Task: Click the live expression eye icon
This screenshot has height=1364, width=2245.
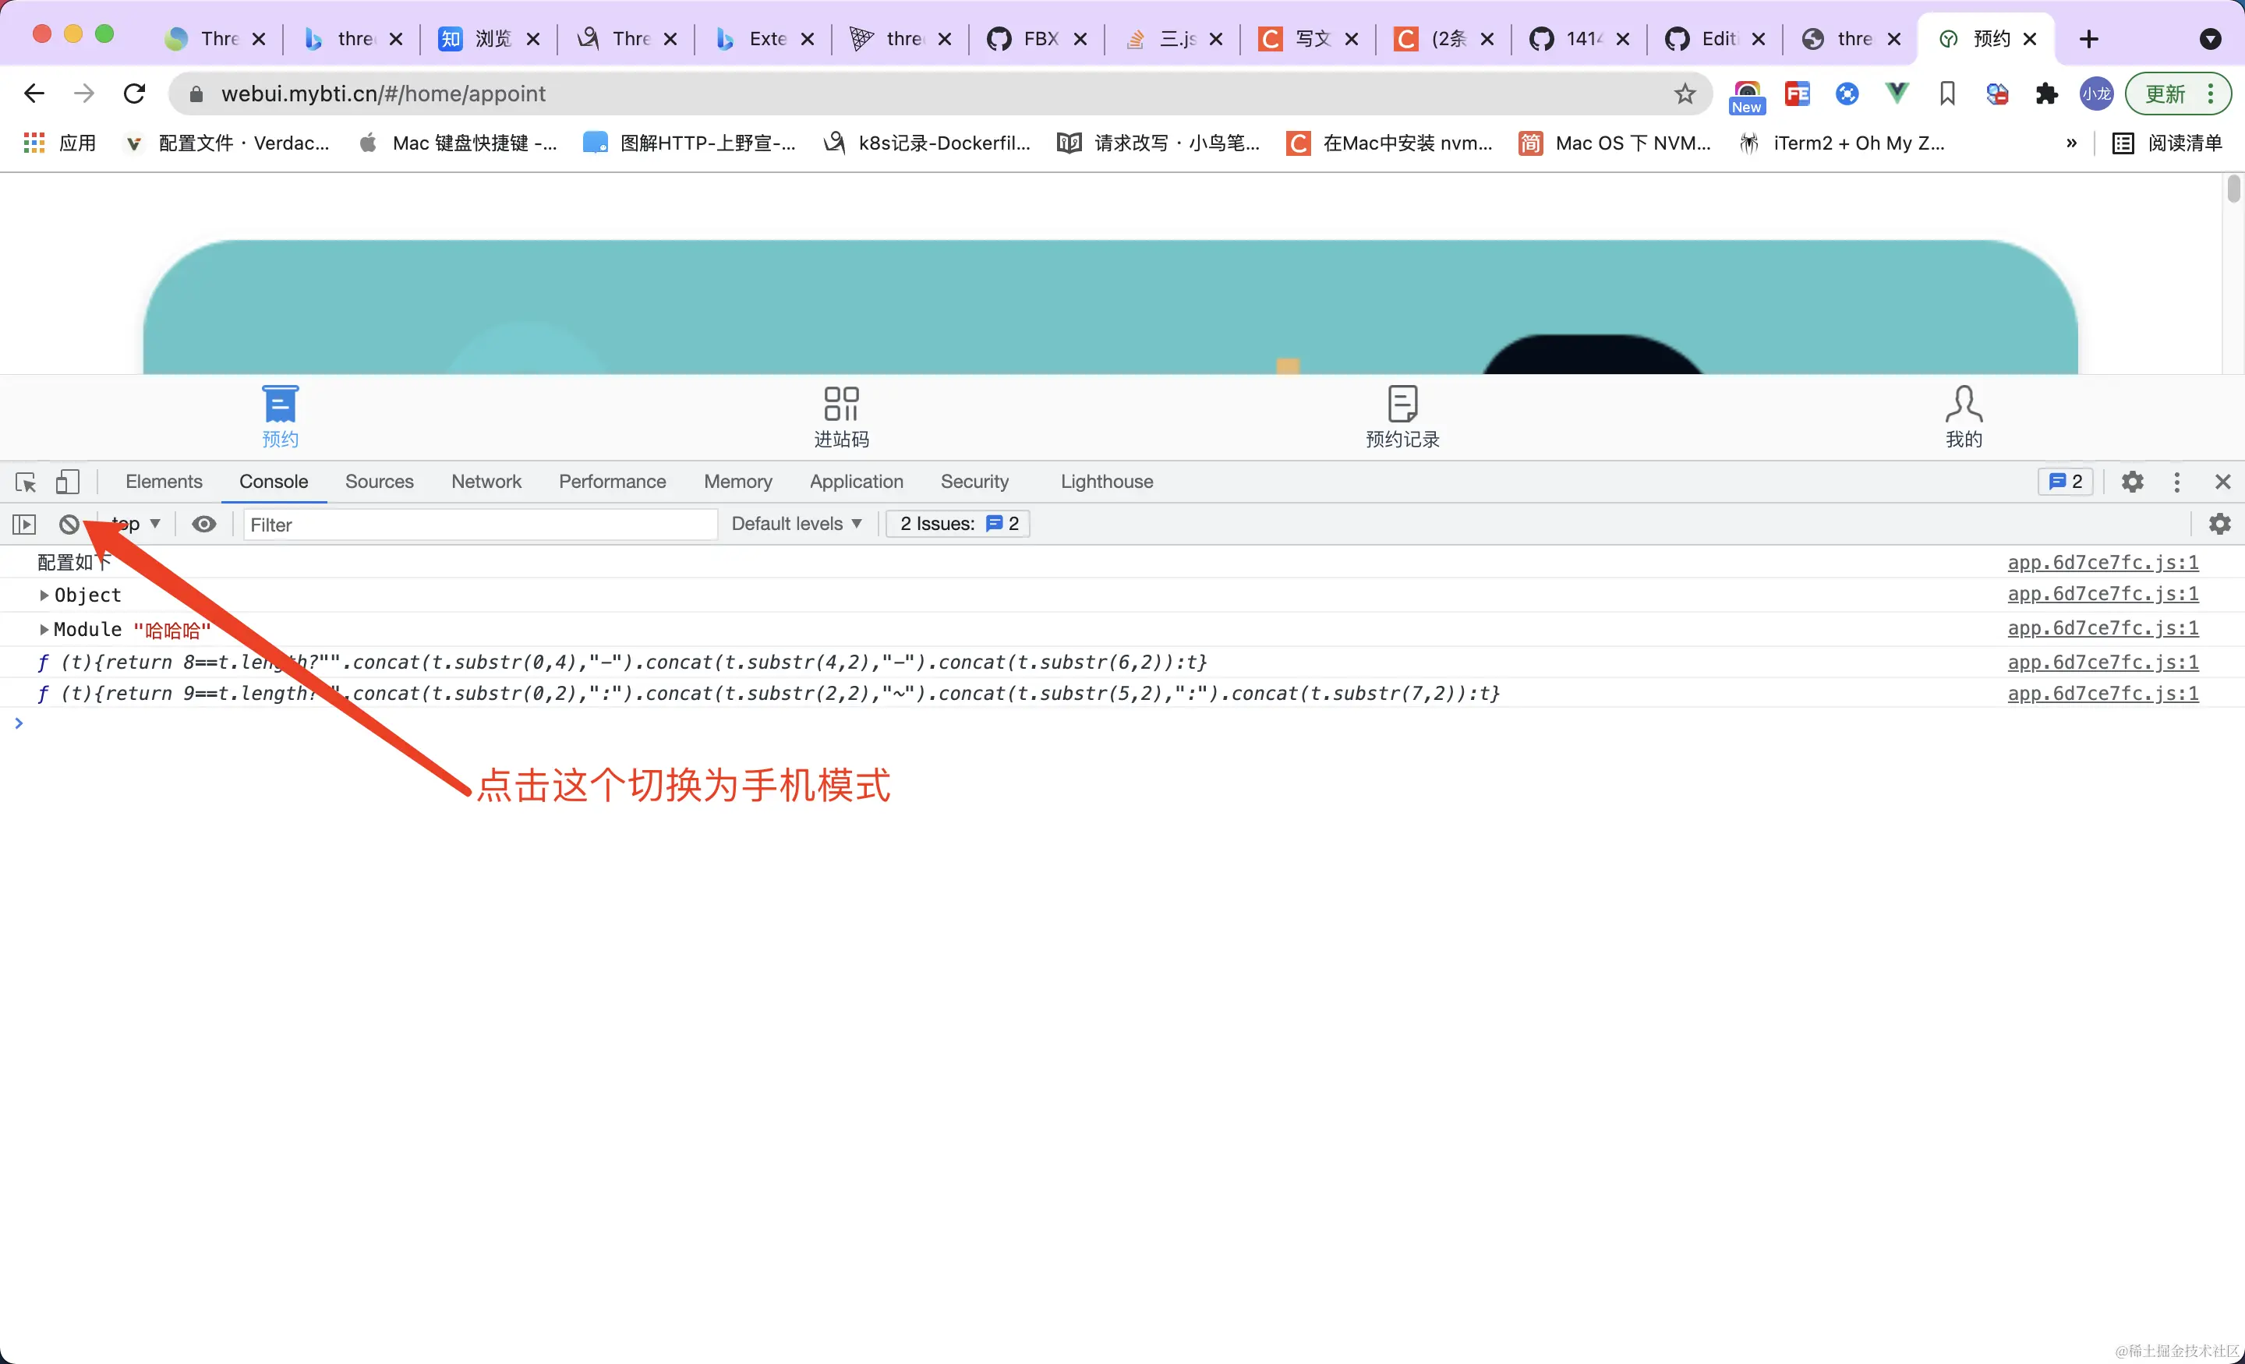Action: coord(204,524)
